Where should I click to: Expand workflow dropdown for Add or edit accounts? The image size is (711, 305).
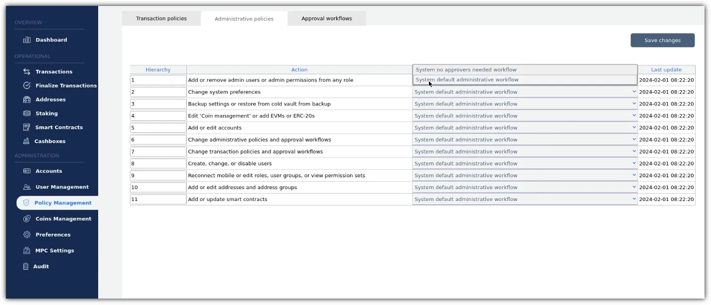coord(525,128)
